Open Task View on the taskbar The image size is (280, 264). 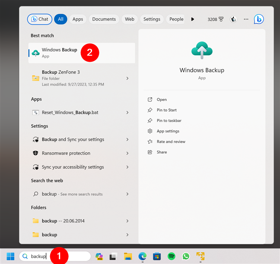[113, 256]
